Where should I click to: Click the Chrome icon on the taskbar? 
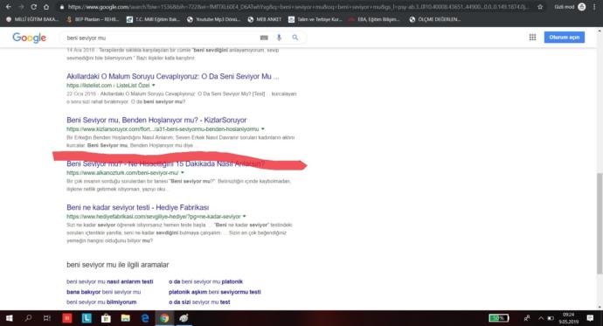pos(164,318)
